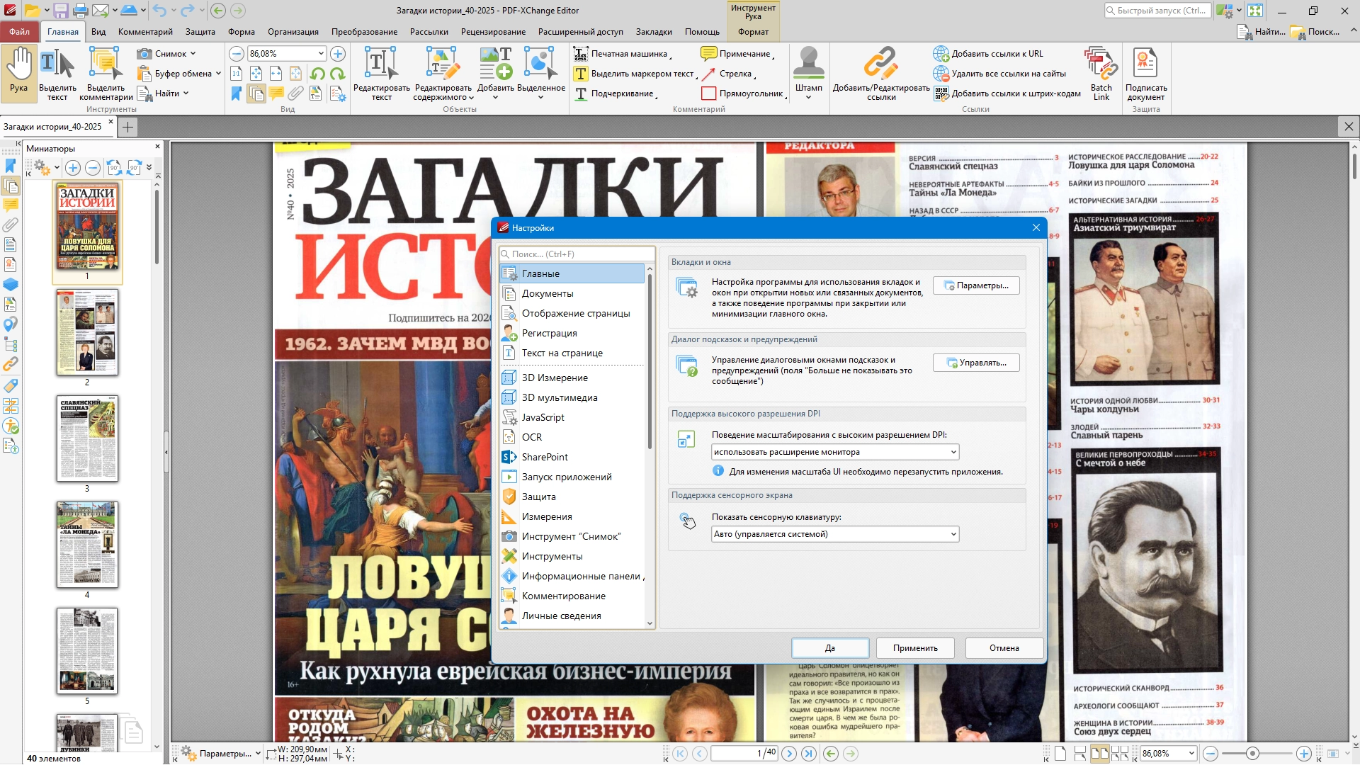
Task: Open the Защита ribbon tab
Action: [200, 32]
